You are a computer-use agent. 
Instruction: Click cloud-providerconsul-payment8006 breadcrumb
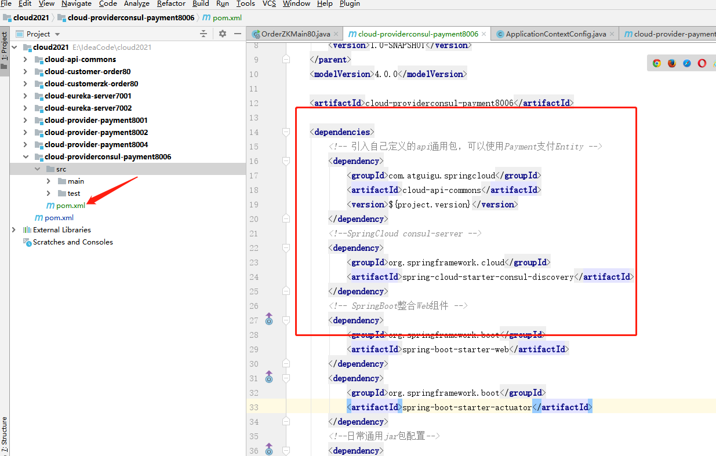tap(130, 18)
